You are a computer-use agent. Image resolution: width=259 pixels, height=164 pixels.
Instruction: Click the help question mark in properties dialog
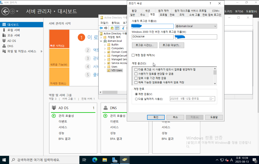[210, 3]
